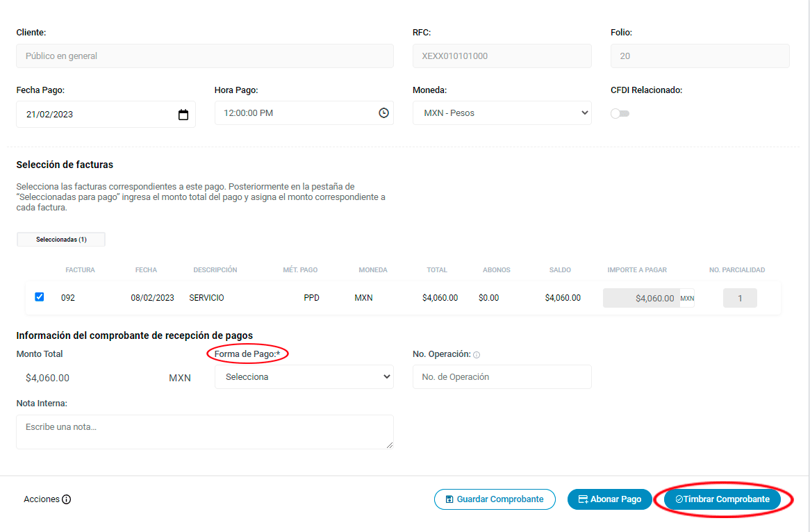Click the FACTURA column header
Viewport: 810px width, 532px height.
click(x=80, y=270)
